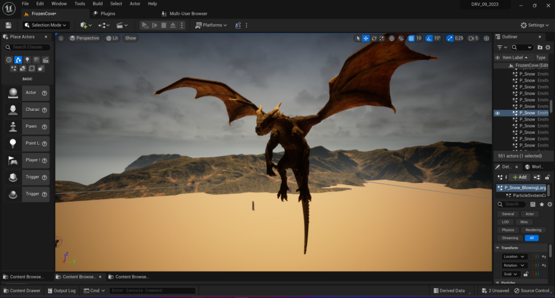Toggle Details favorites star filter
The width and height of the screenshot is (555, 298).
541,204
